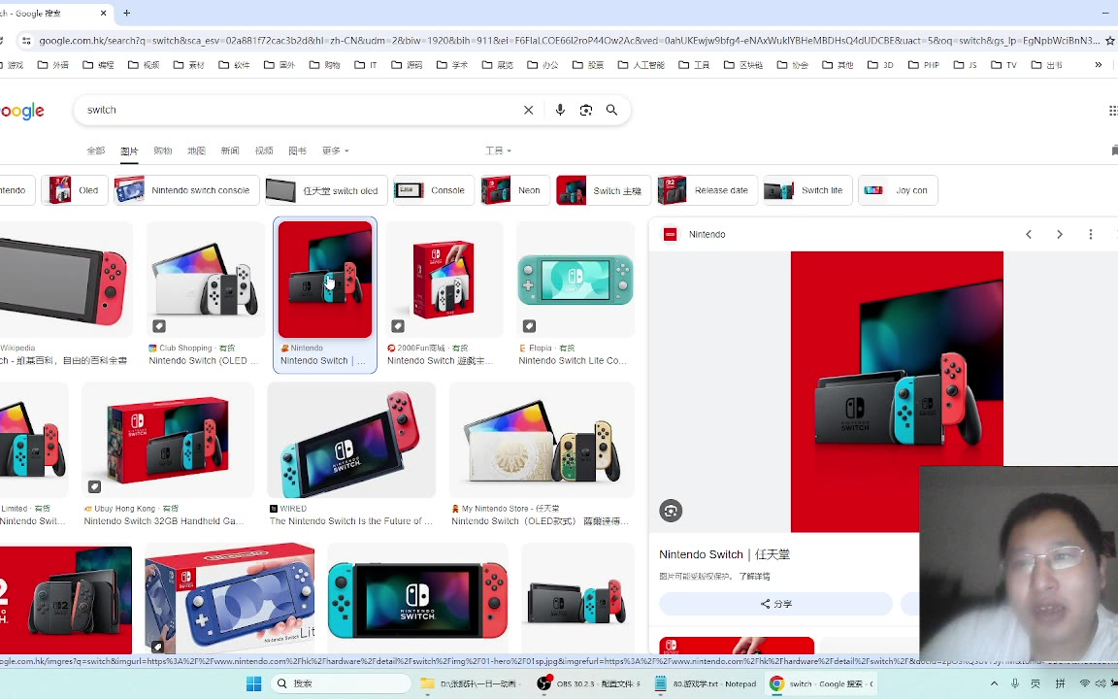Click the taskbar search box
Image resolution: width=1118 pixels, height=699 pixels.
tap(340, 683)
